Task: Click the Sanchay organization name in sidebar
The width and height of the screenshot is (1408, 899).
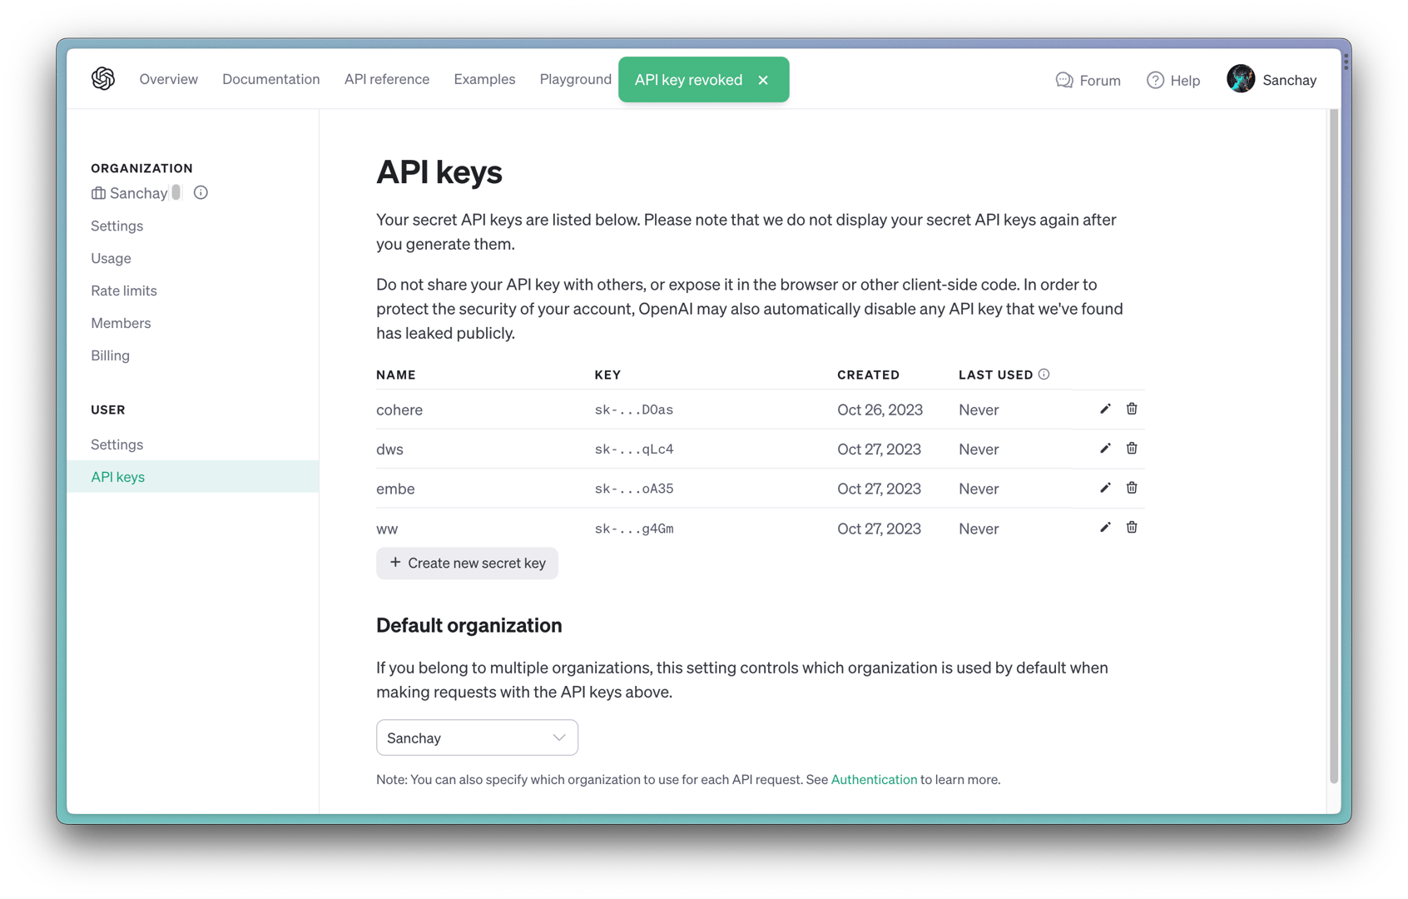Action: coord(139,193)
